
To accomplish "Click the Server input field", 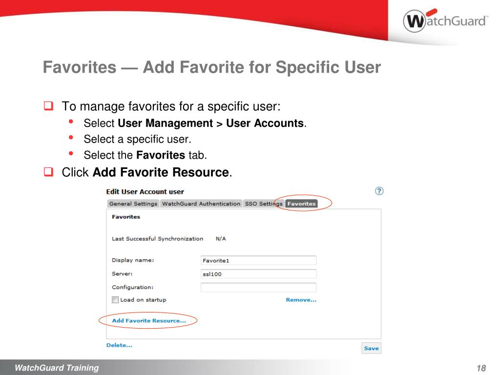I will 258,274.
